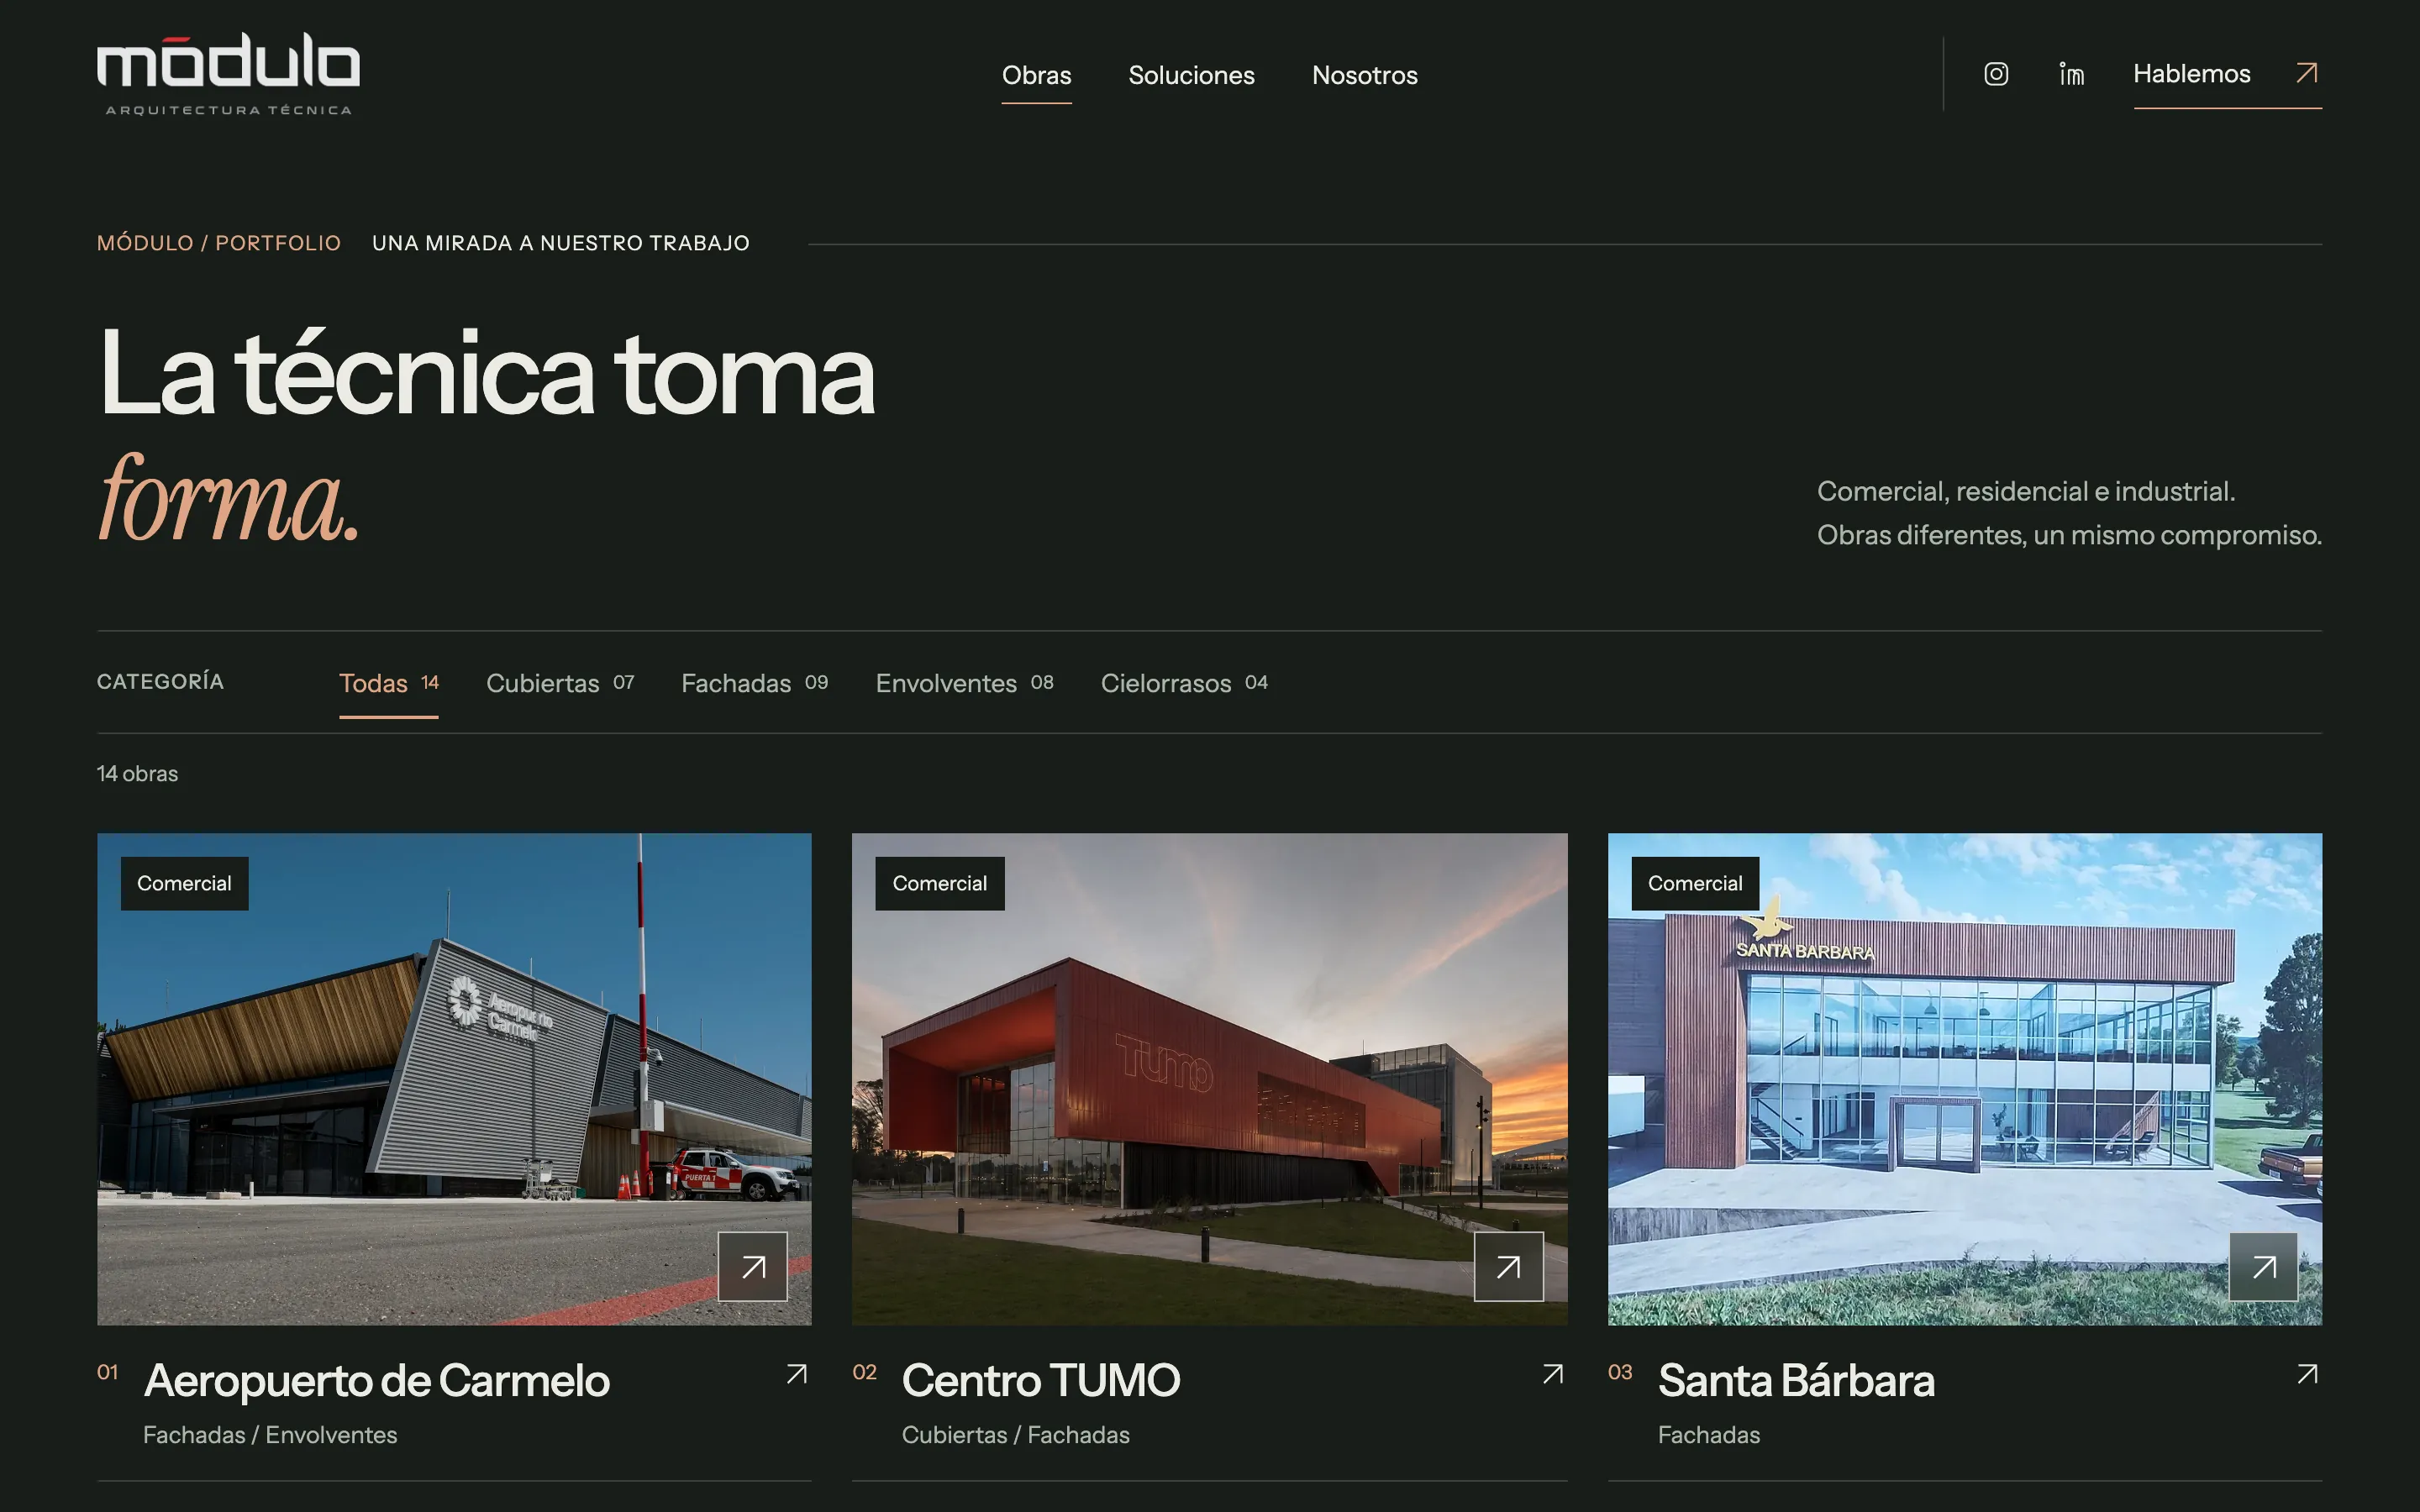Select the Todas category tab
This screenshot has width=2420, height=1512.
click(x=388, y=683)
